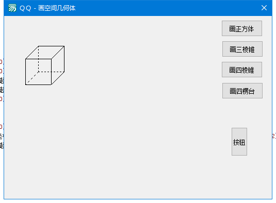
Task: Click the tall 按钮 button
Action: (x=239, y=142)
